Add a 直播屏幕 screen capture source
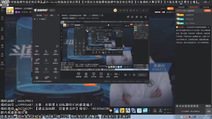 pyautogui.click(x=78, y=75)
